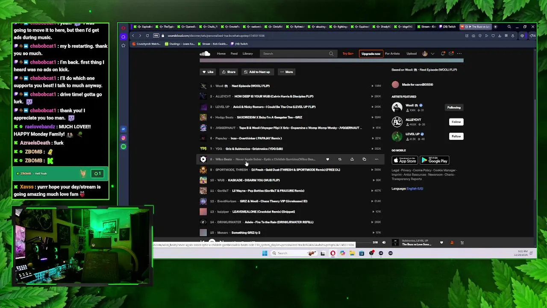Open the Windows Start button
Screen dimensions: 547x308
(x=265, y=253)
